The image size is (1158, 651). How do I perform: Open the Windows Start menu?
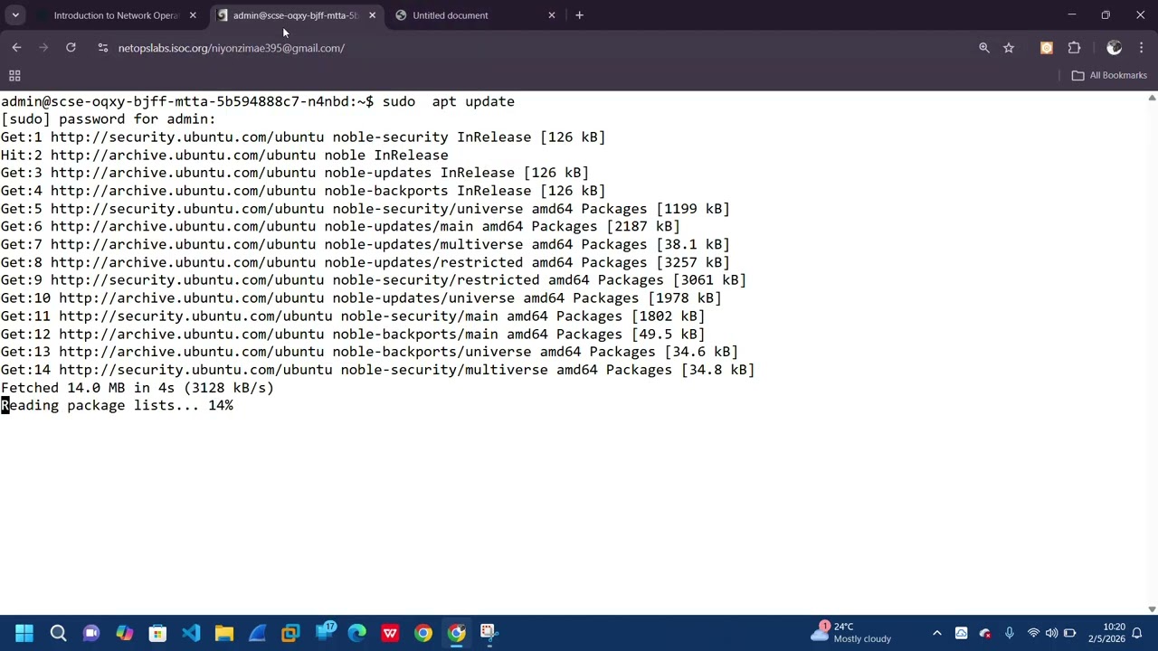(x=24, y=633)
